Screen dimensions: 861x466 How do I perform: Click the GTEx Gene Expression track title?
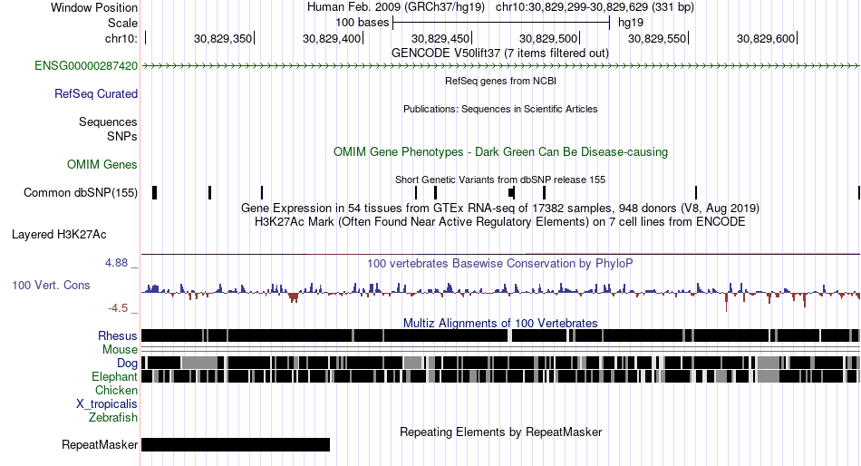tap(500, 209)
